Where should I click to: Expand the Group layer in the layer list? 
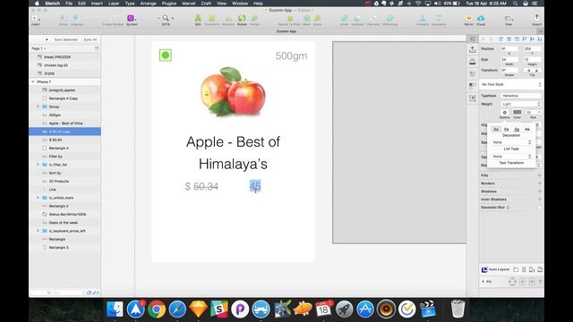tap(38, 106)
